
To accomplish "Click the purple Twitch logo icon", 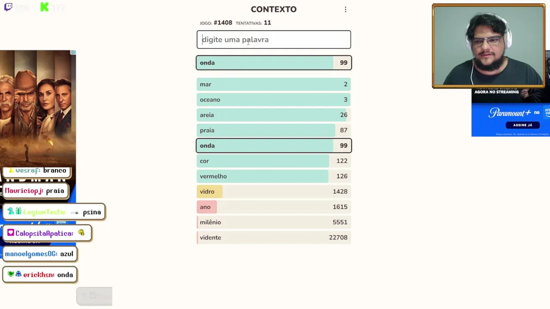I will click(8, 7).
